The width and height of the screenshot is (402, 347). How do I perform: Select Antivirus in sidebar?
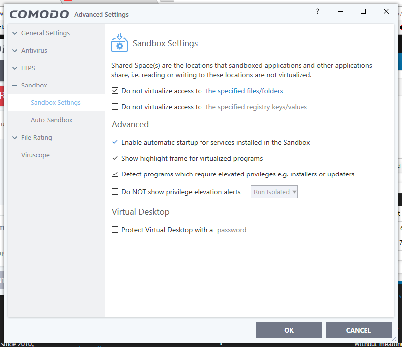coord(34,50)
